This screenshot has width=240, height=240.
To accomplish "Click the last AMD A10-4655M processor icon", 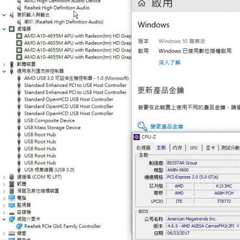I will [19, 57].
